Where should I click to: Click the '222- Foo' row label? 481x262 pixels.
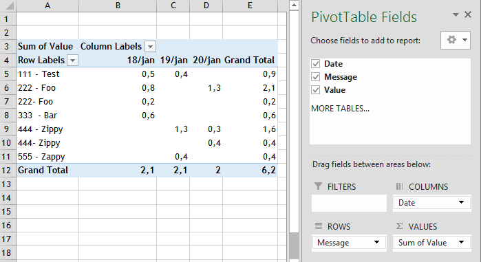click(x=47, y=102)
